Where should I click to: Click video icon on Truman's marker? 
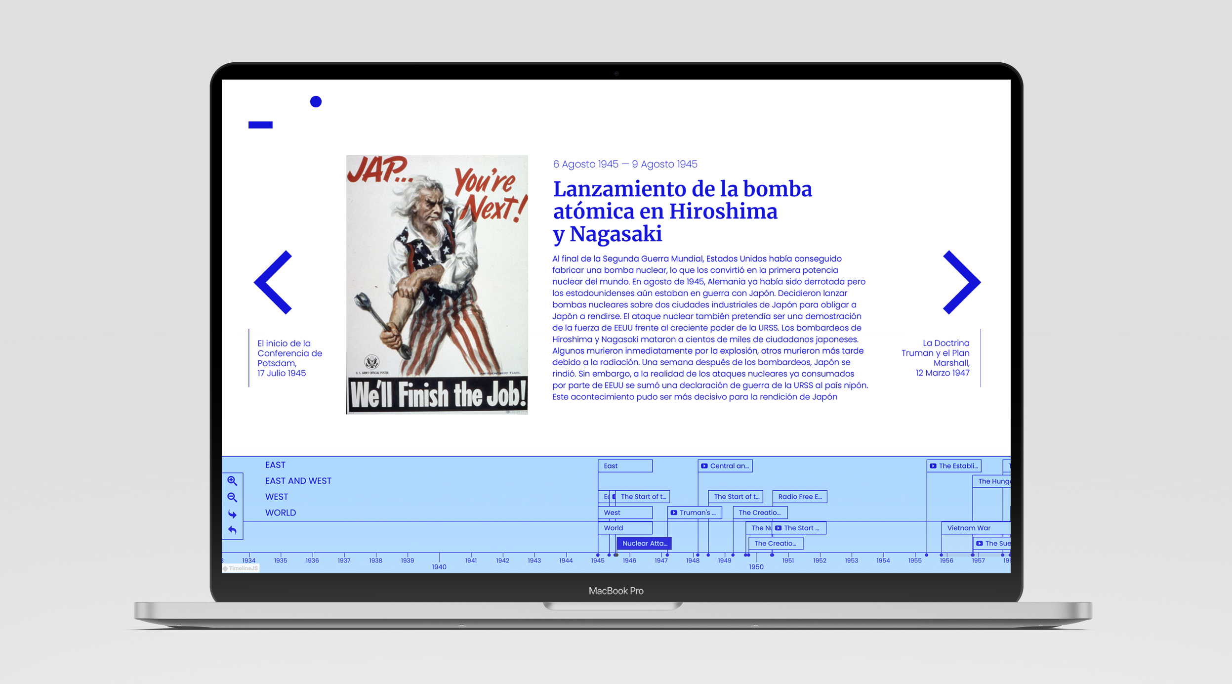coord(674,513)
